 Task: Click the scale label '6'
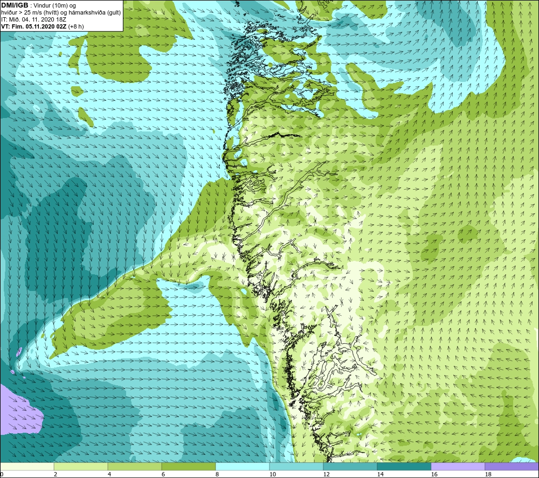163,474
